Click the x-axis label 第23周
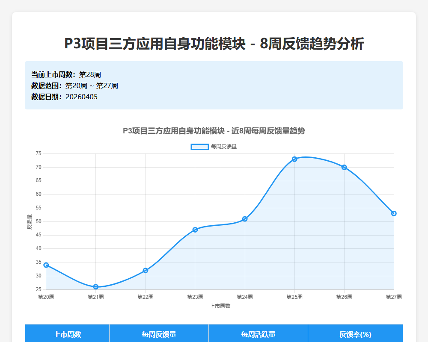 [x=195, y=297]
